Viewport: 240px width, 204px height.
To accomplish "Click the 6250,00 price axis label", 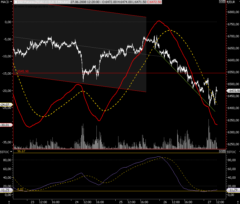I will [x=233, y=144].
